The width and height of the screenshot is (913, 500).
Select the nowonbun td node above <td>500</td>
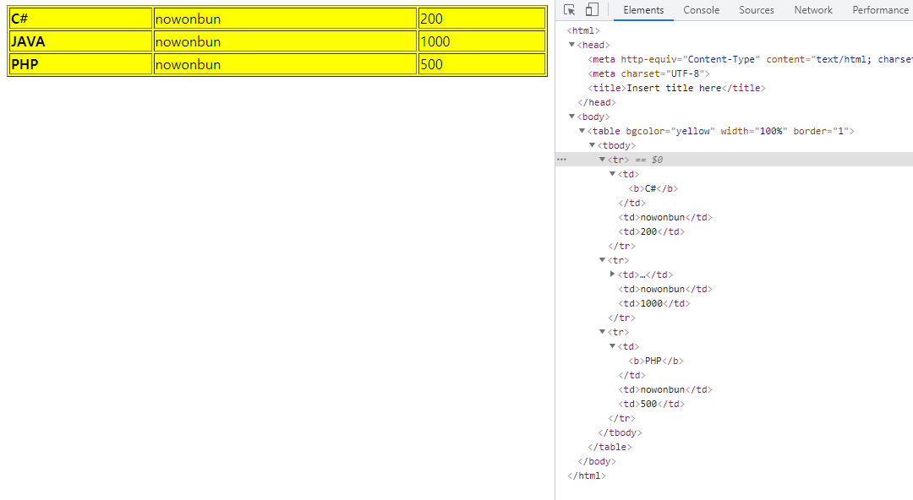(x=665, y=389)
